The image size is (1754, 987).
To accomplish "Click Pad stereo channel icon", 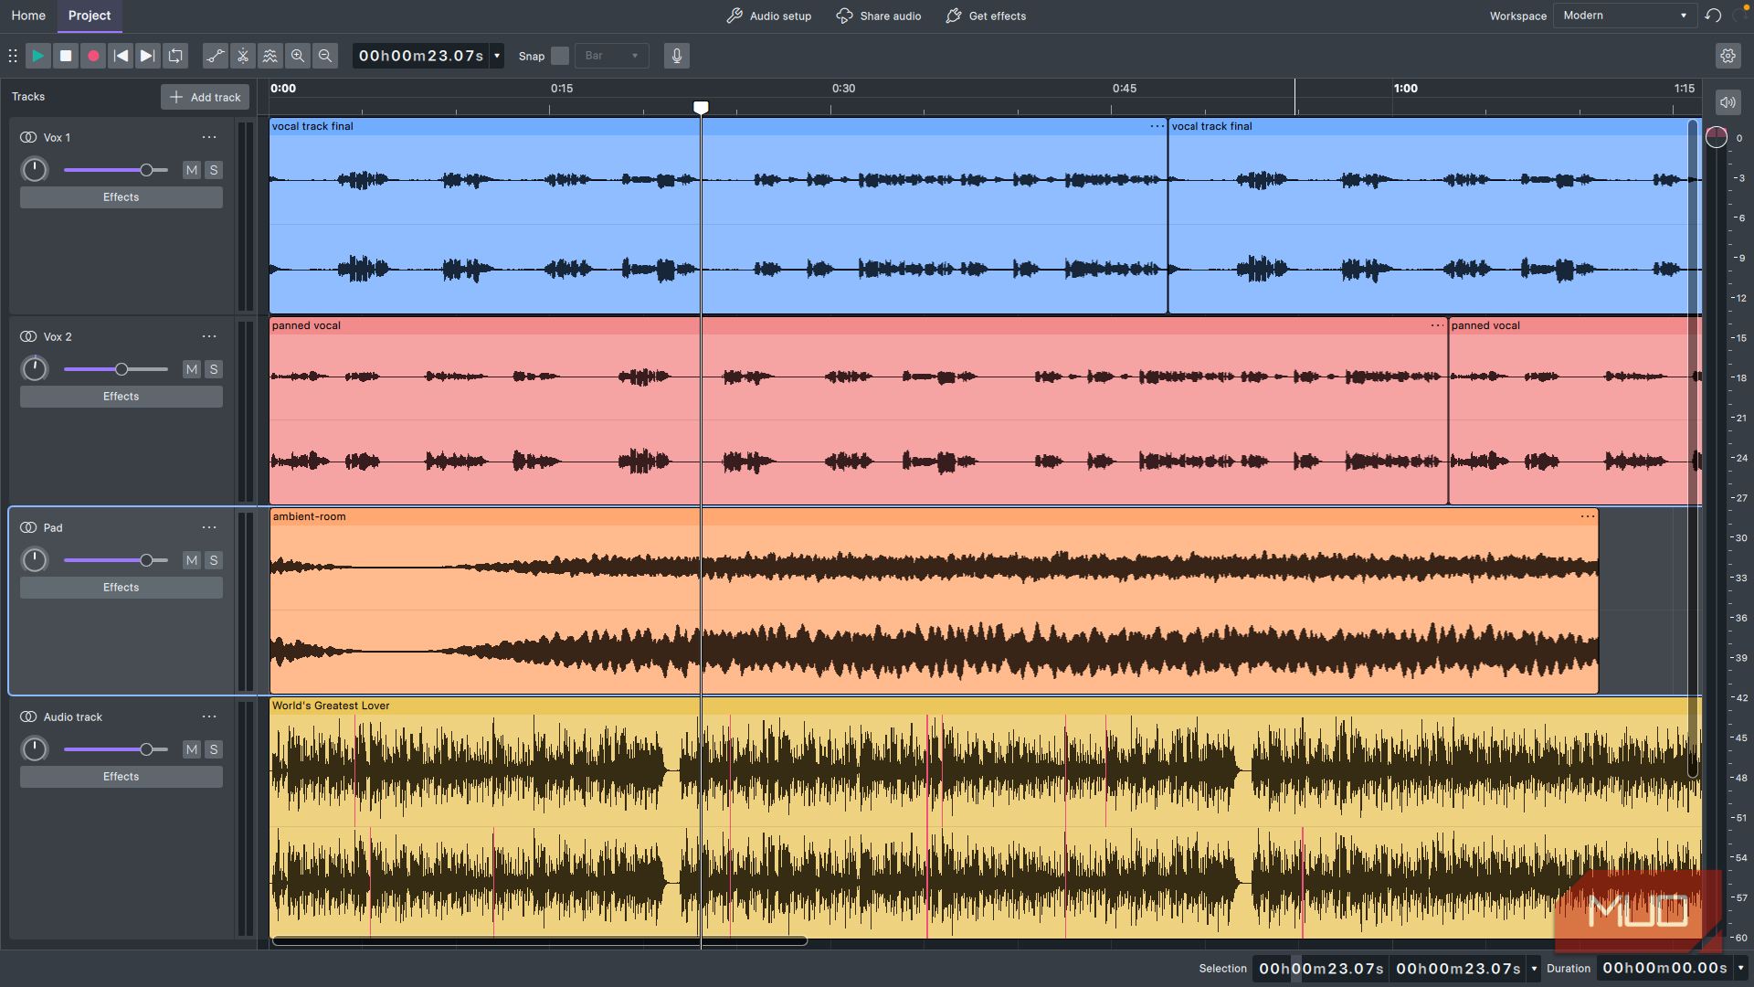I will pyautogui.click(x=28, y=527).
